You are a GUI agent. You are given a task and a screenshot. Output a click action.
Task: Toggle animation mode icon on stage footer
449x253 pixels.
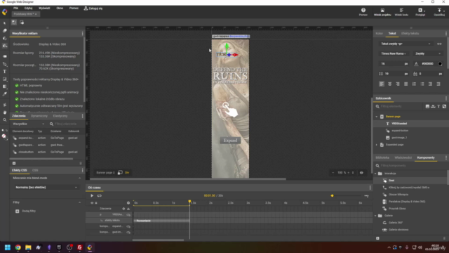pos(120,173)
